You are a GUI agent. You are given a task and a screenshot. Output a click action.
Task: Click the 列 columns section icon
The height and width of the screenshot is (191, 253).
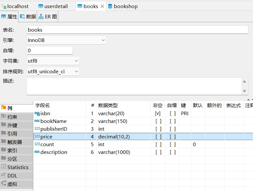click(x=4, y=107)
